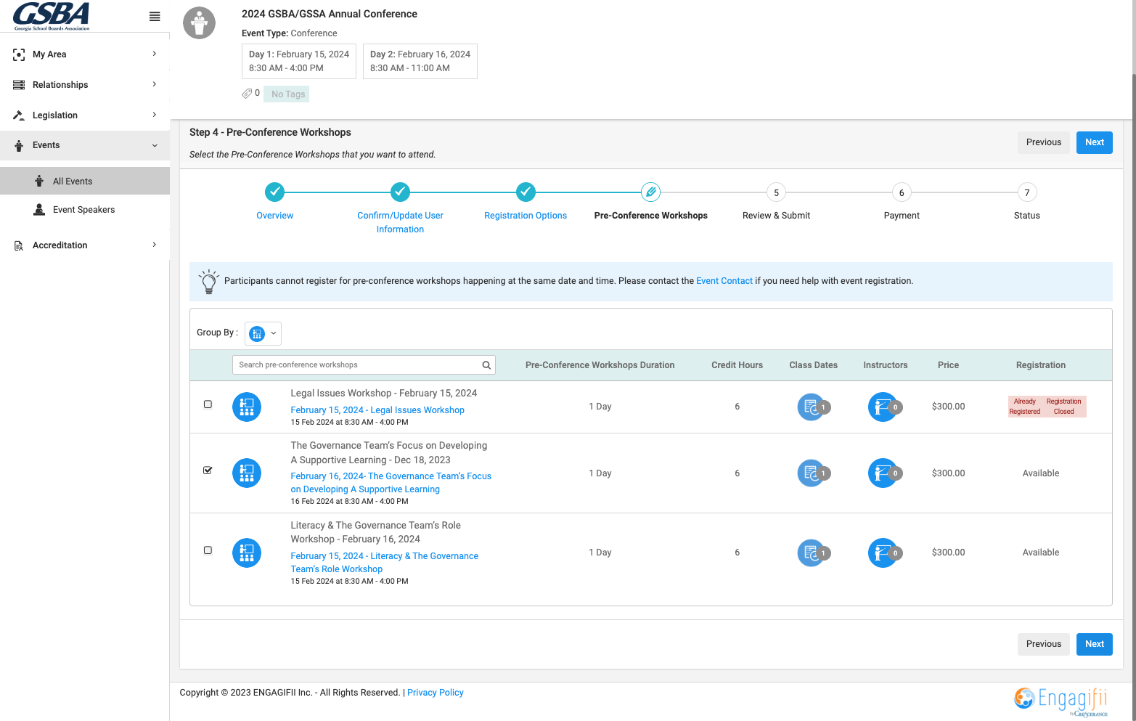Click step 5 Review & Submit circle
The image size is (1136, 721).
pyautogui.click(x=776, y=192)
